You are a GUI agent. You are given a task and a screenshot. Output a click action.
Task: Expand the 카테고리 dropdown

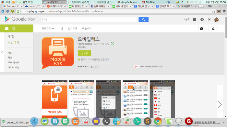[x=48, y=28]
